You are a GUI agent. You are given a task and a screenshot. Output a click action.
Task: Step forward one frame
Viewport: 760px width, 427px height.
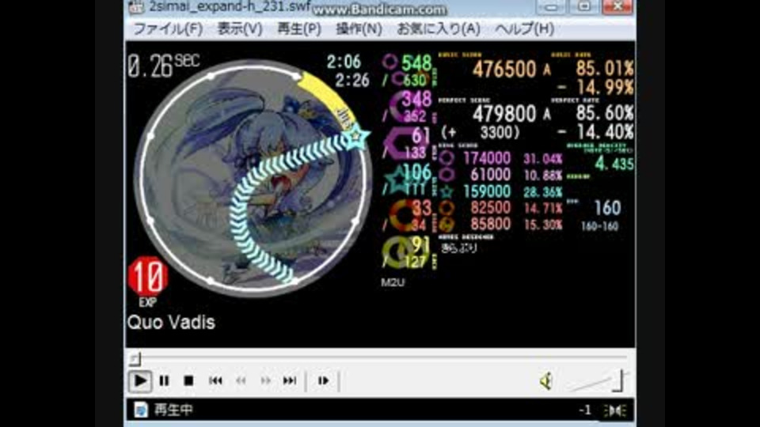(x=323, y=381)
